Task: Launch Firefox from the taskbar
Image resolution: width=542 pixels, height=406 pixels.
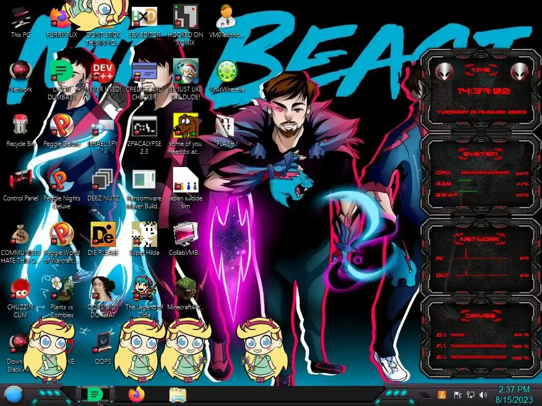Action: (137, 394)
